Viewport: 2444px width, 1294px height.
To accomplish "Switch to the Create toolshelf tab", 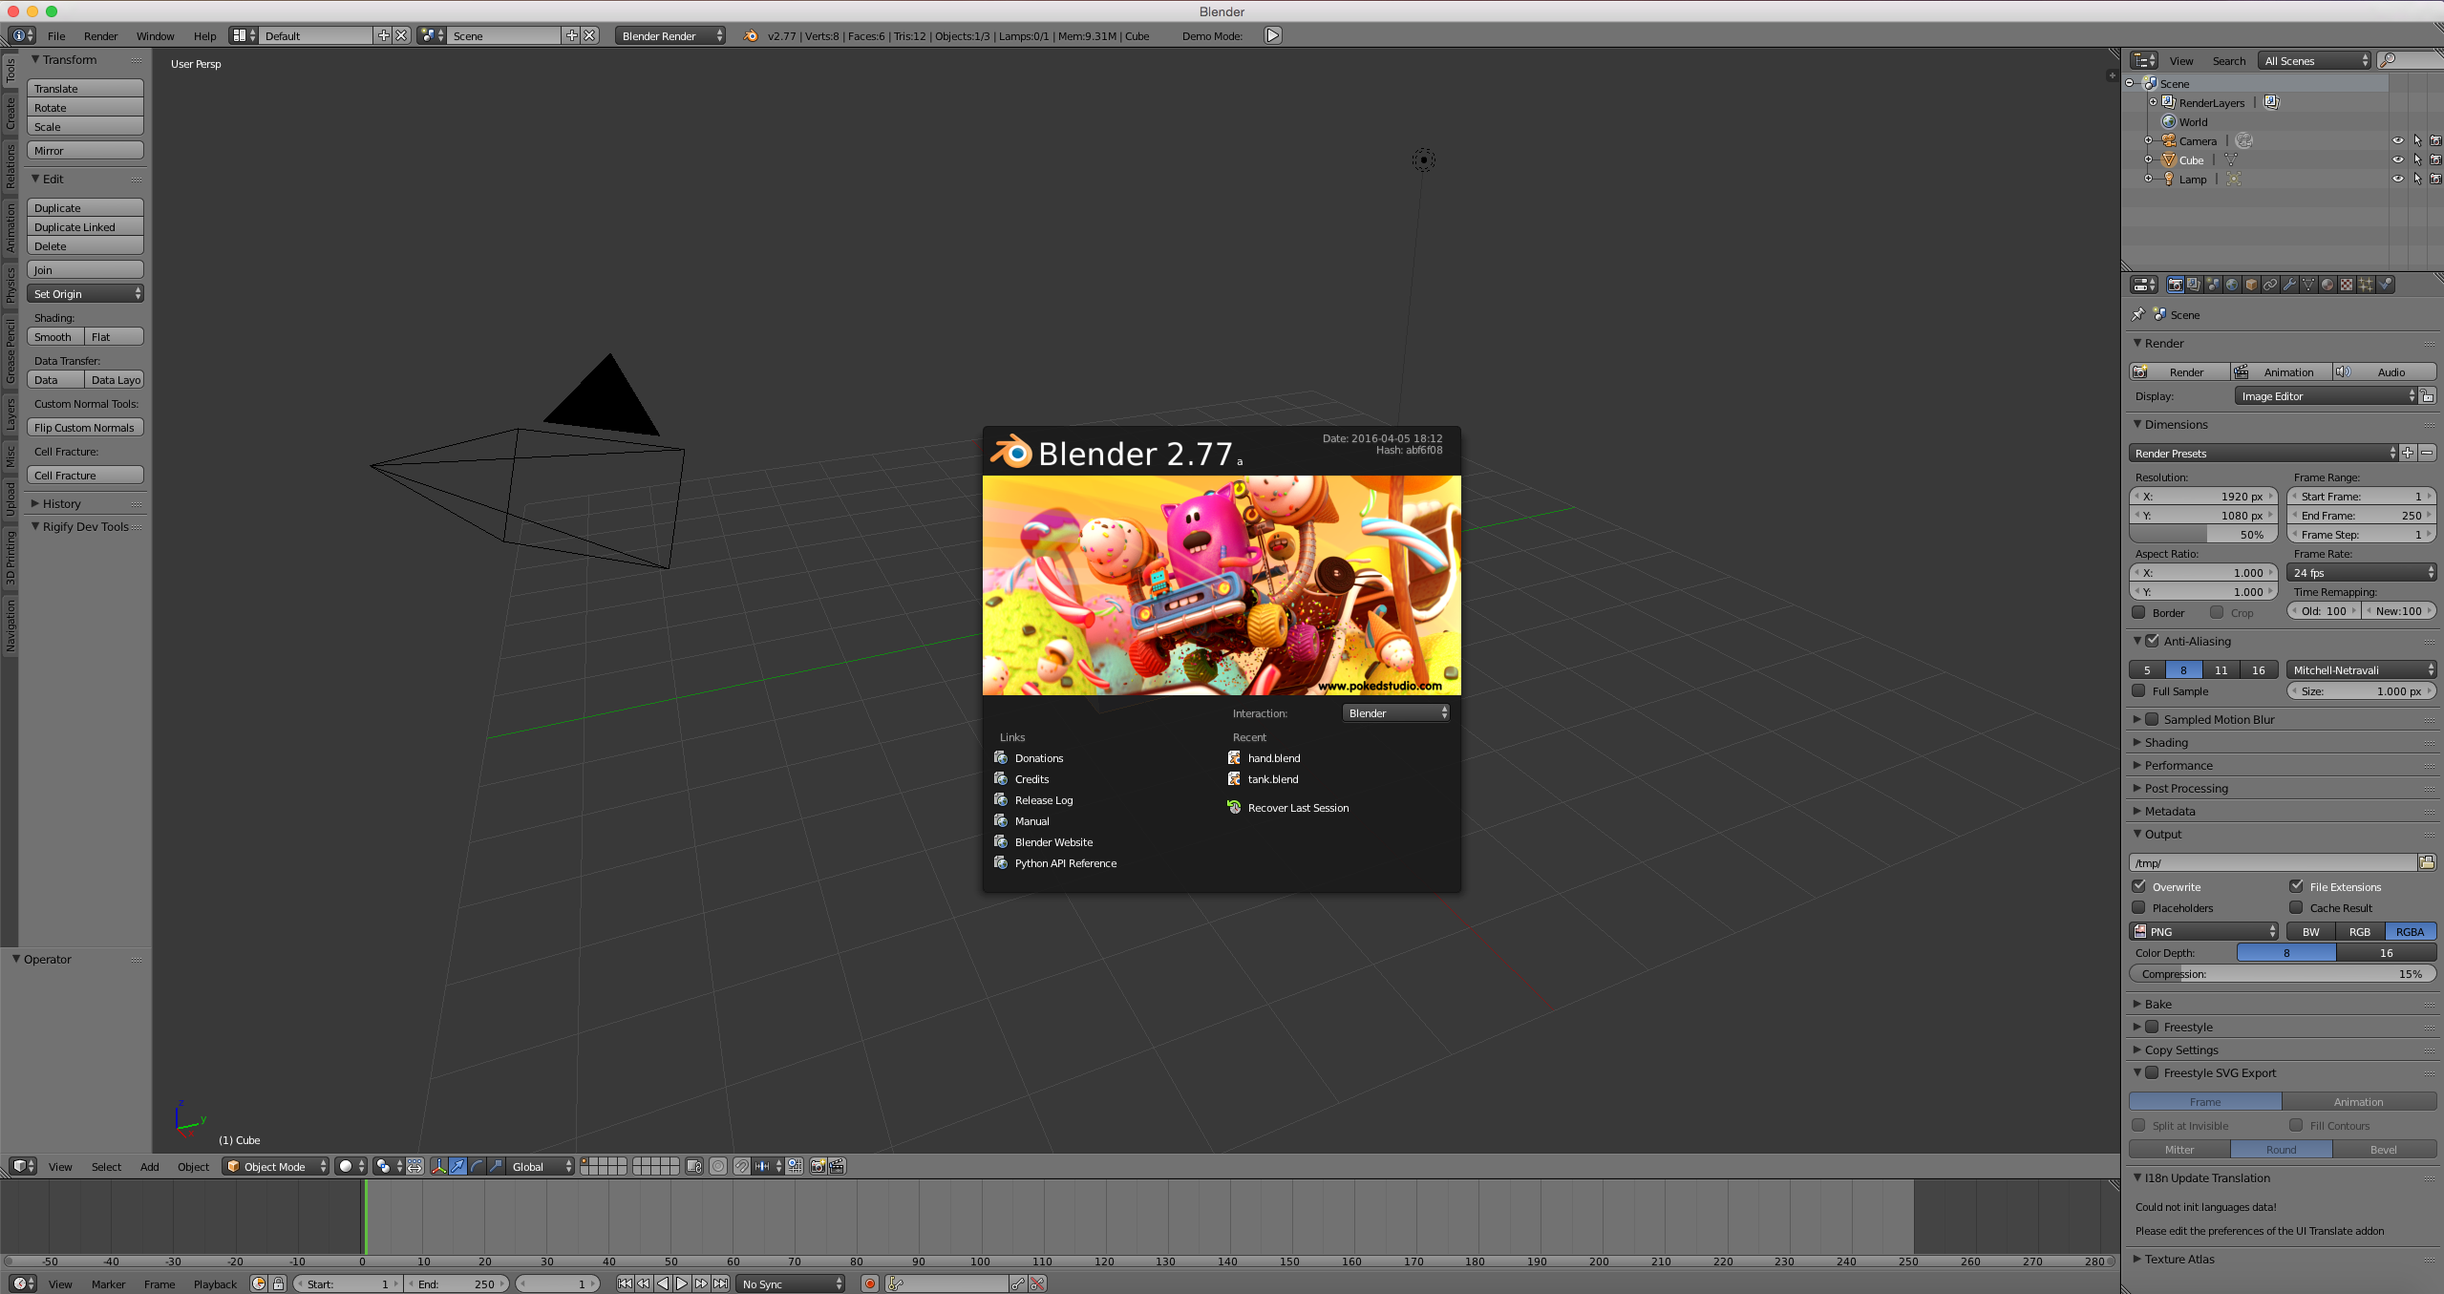I will coord(10,113).
